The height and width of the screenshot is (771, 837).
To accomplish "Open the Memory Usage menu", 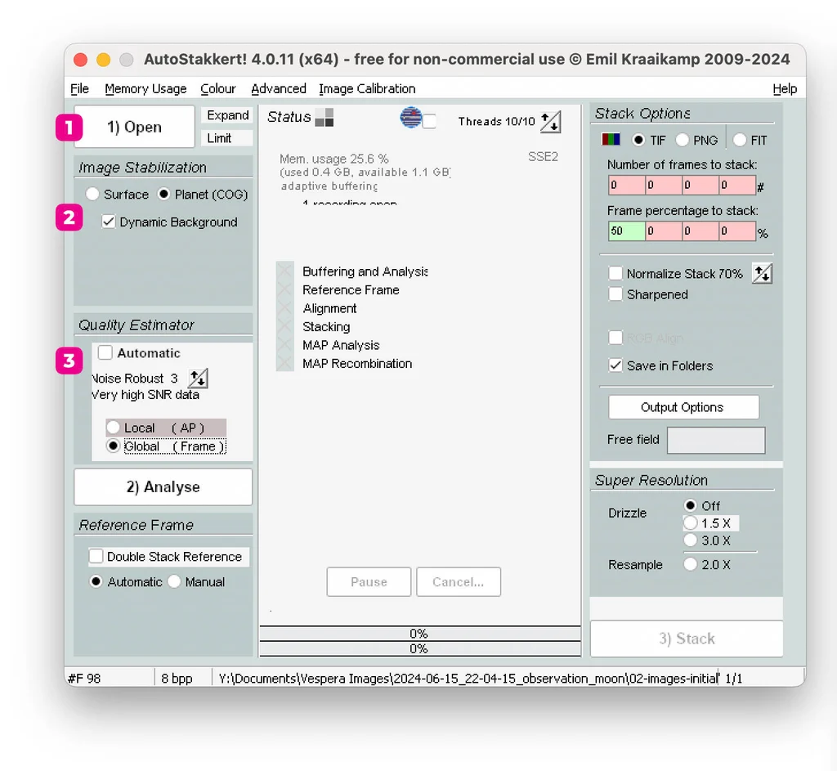I will click(x=145, y=88).
